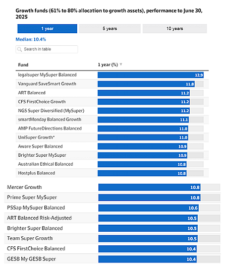Select the GESB My GESB Super row
This screenshot has height=269, width=227.
(x=112, y=259)
